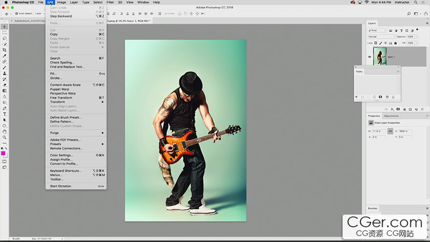
Task: Click the Layer 1 thumbnail
Action: pyautogui.click(x=380, y=56)
